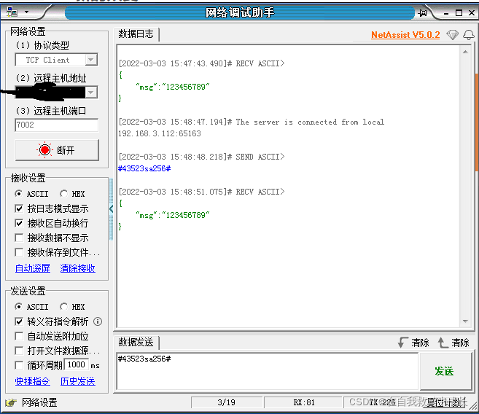
Task: Click log text 192.168.3.112:65163
Action: pyautogui.click(x=160, y=133)
